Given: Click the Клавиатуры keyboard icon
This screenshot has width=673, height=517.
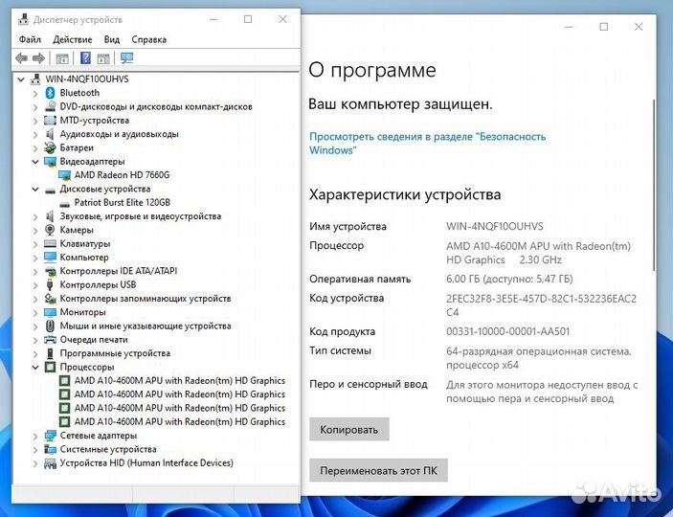Looking at the screenshot, I should click(x=50, y=243).
